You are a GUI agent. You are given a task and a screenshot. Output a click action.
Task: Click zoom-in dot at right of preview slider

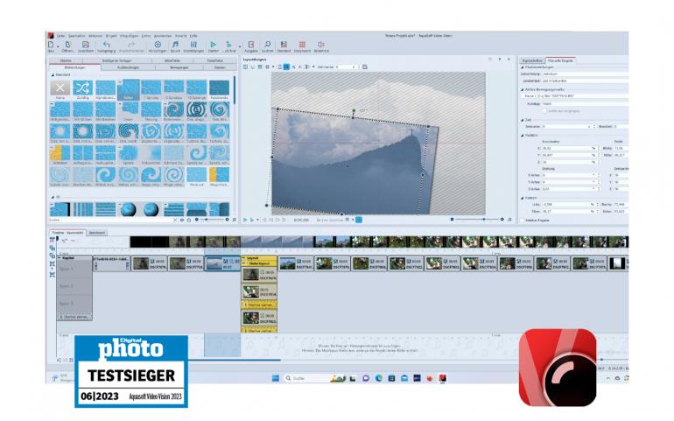click(x=502, y=220)
